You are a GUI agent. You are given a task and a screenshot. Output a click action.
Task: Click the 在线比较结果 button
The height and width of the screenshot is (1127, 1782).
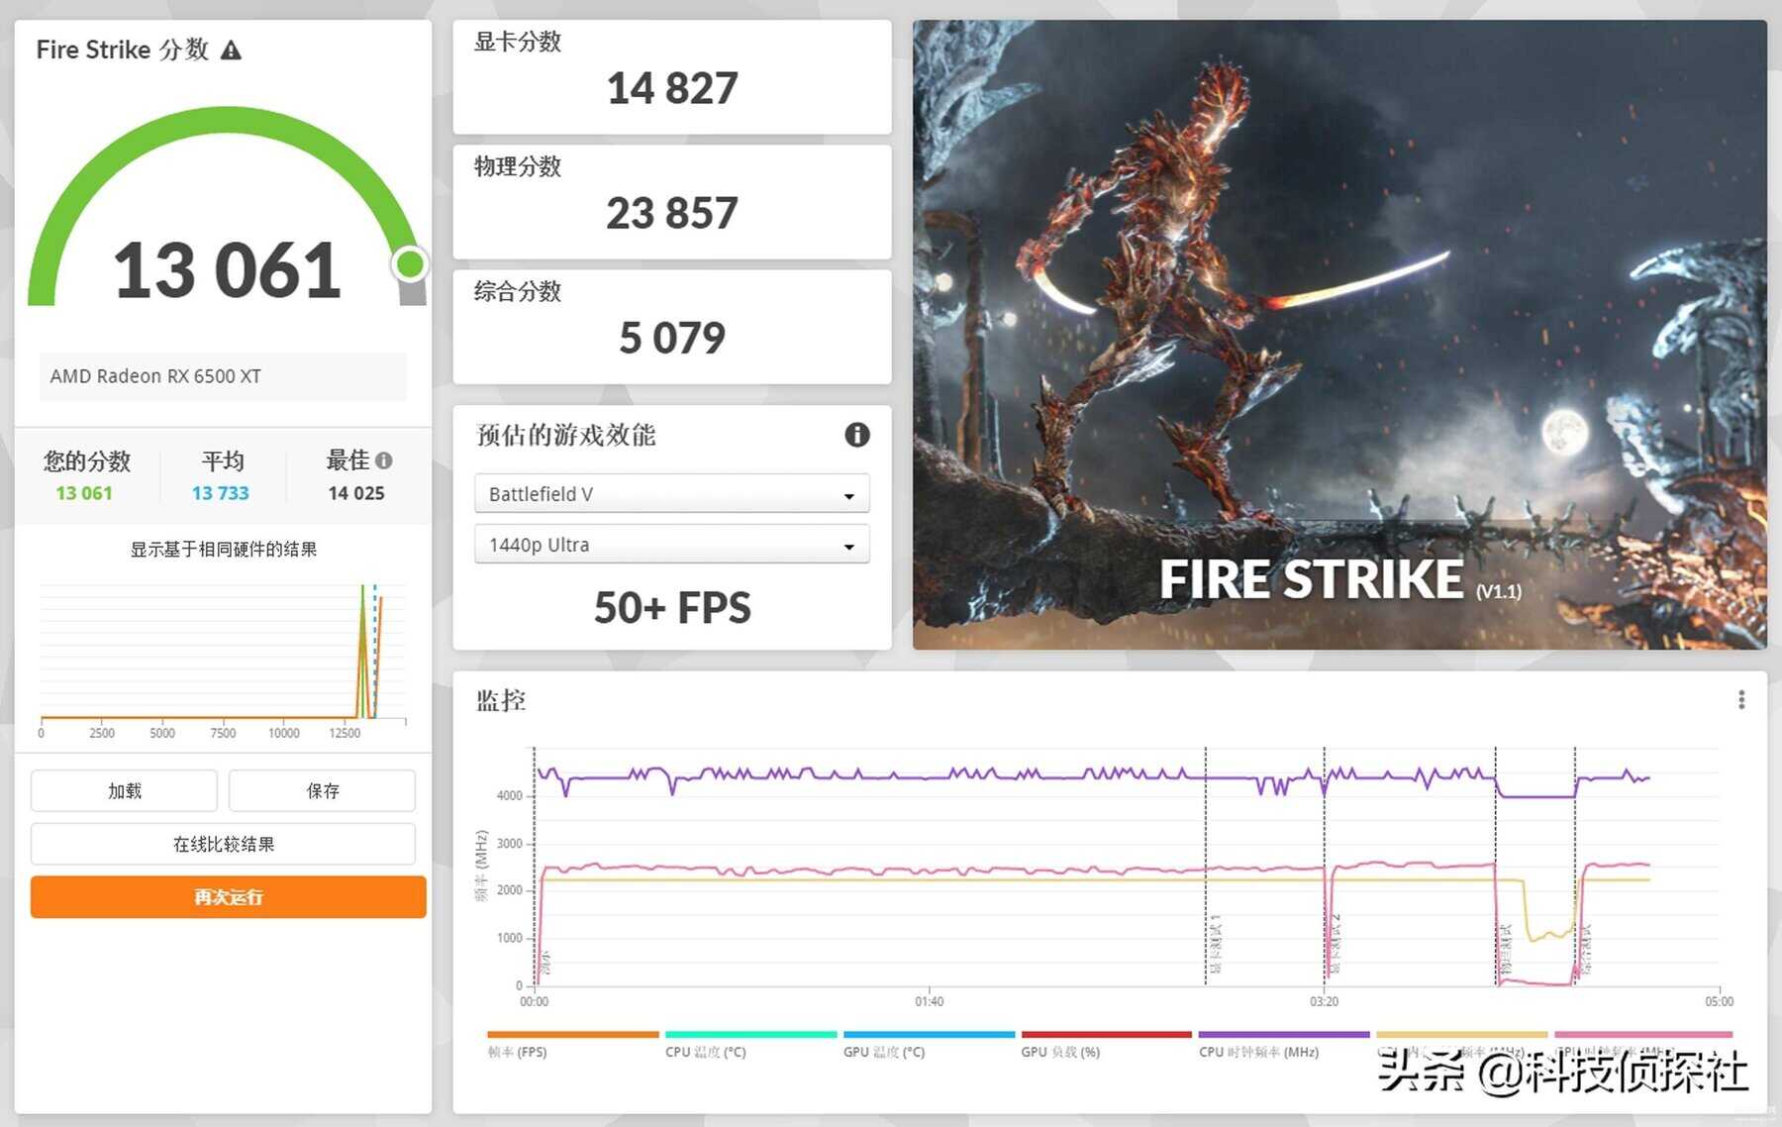coord(224,844)
